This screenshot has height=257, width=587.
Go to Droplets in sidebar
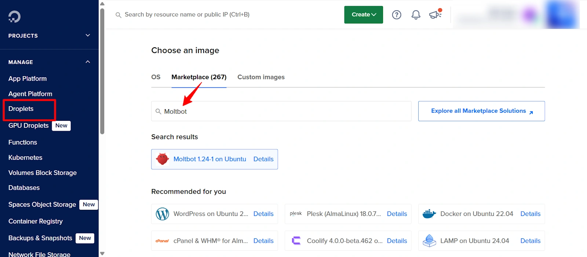tap(21, 109)
